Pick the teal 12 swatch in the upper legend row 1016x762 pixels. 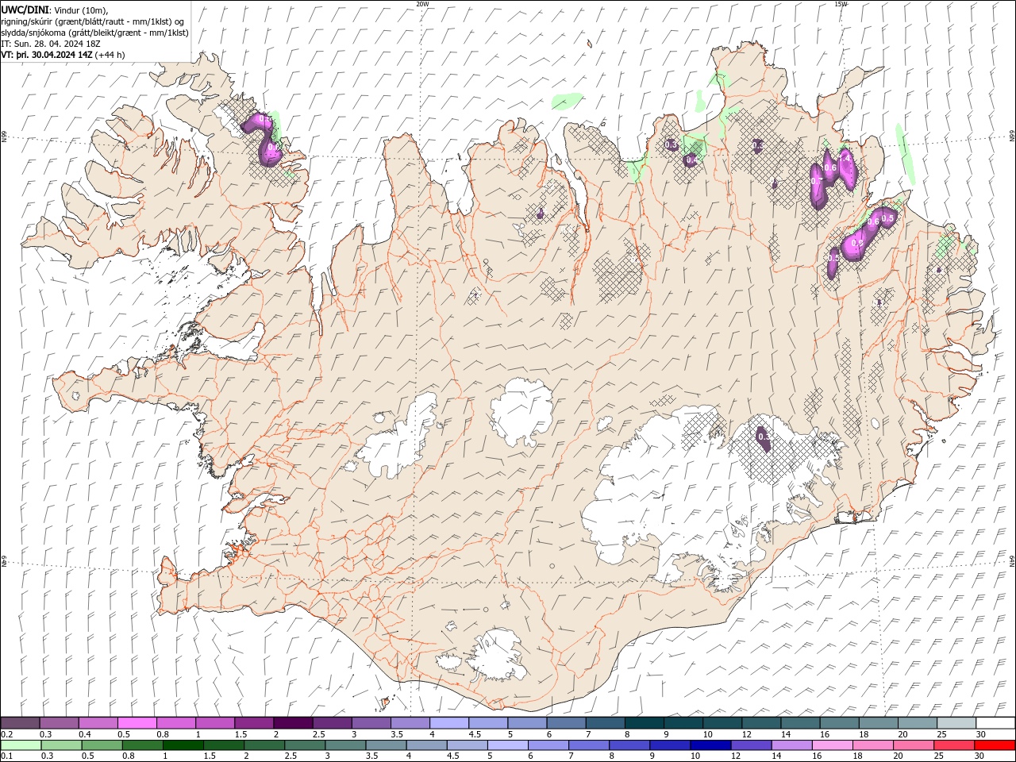tap(761, 722)
